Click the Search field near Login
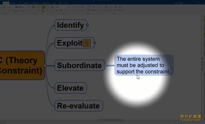Screen dimensions: 205x124 [188, 3]
